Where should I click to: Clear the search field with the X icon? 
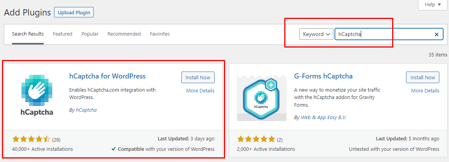click(x=436, y=34)
